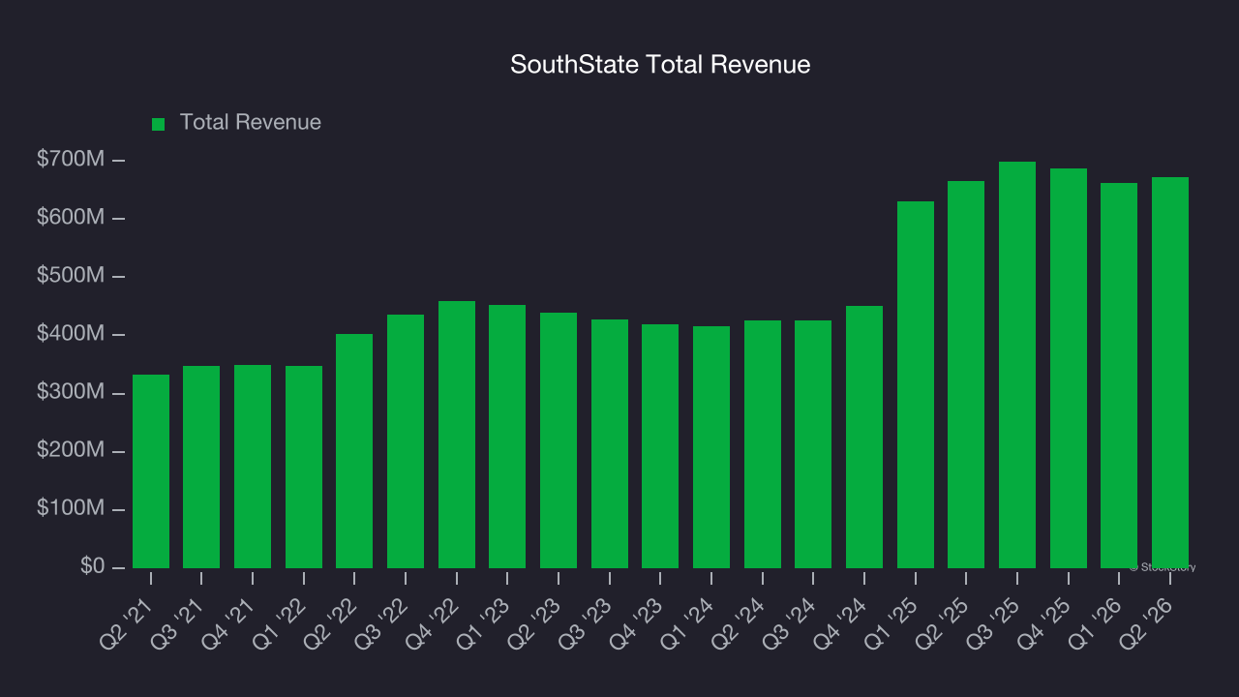Click the Q2 '23 revenue bar
The width and height of the screenshot is (1239, 697).
pos(559,440)
